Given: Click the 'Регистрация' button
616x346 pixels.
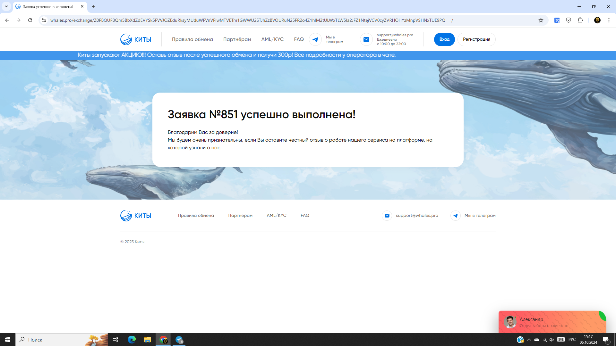Looking at the screenshot, I should [476, 39].
